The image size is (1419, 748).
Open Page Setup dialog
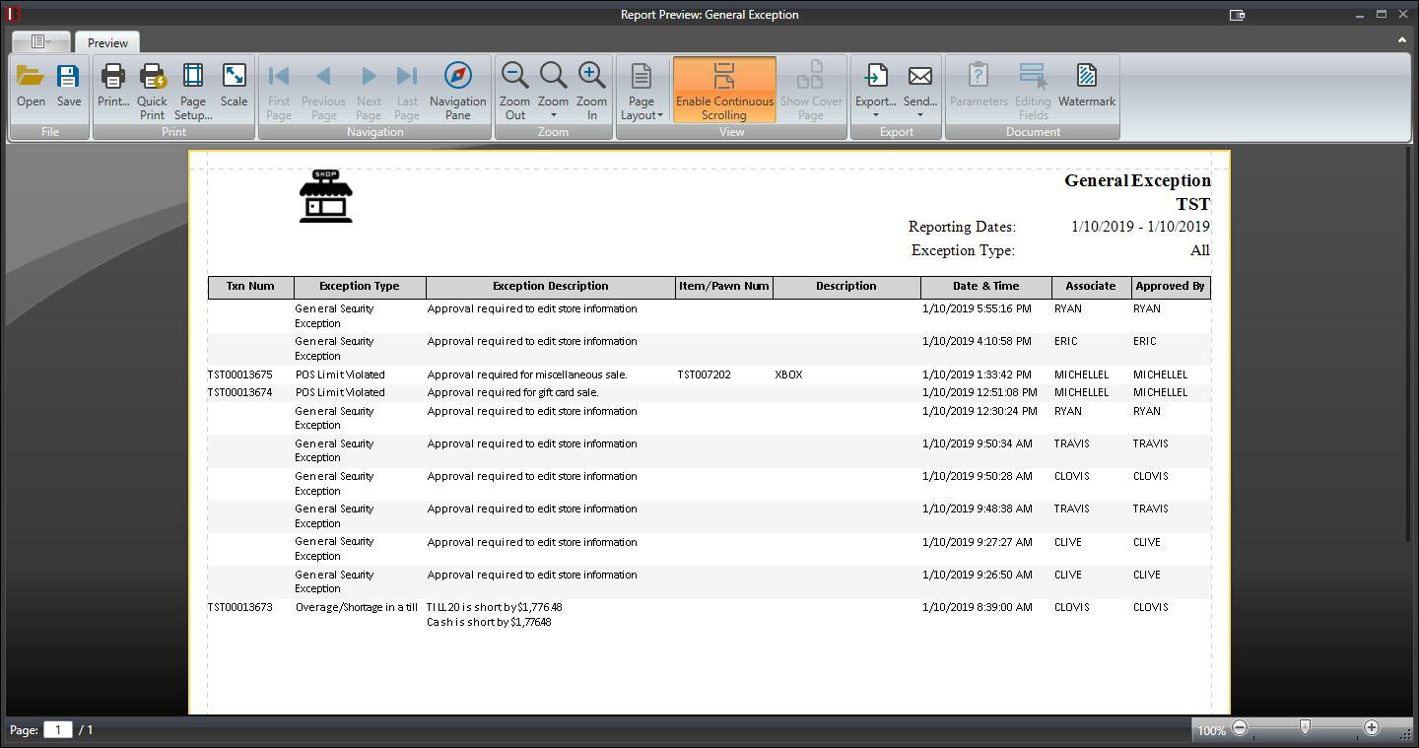pyautogui.click(x=193, y=91)
